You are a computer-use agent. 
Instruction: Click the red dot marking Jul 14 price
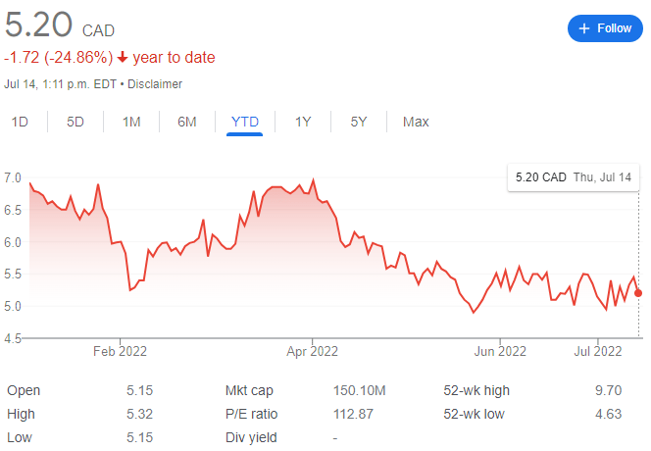(x=638, y=293)
